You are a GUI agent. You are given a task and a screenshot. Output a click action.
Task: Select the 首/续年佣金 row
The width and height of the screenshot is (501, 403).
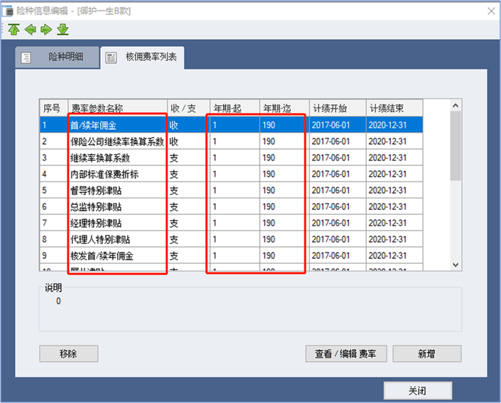pos(117,125)
